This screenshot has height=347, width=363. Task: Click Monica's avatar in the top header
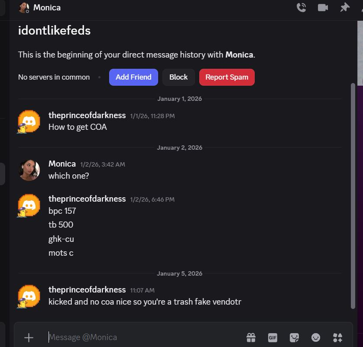click(23, 7)
